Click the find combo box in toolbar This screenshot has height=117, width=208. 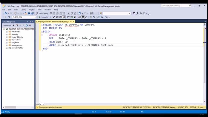click(117, 13)
